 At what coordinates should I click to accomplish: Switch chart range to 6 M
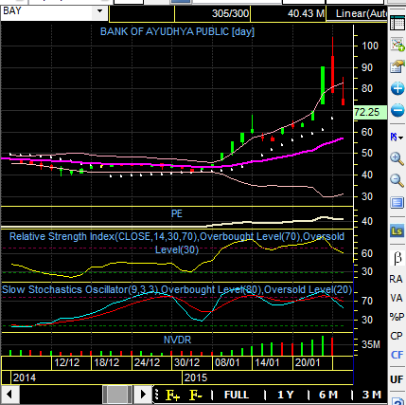[x=328, y=395]
